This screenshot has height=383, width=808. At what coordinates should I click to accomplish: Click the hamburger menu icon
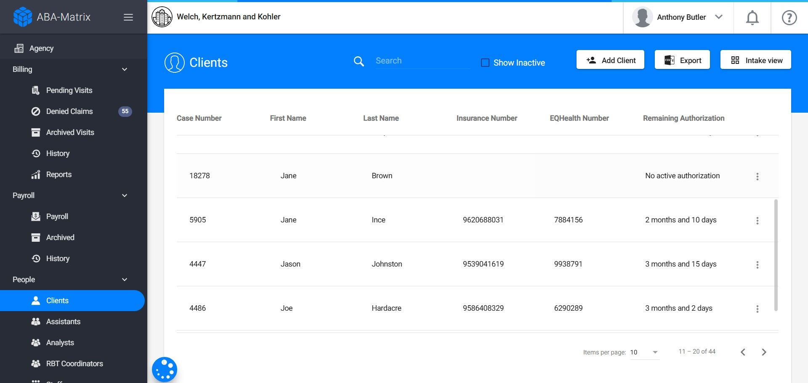pos(128,17)
